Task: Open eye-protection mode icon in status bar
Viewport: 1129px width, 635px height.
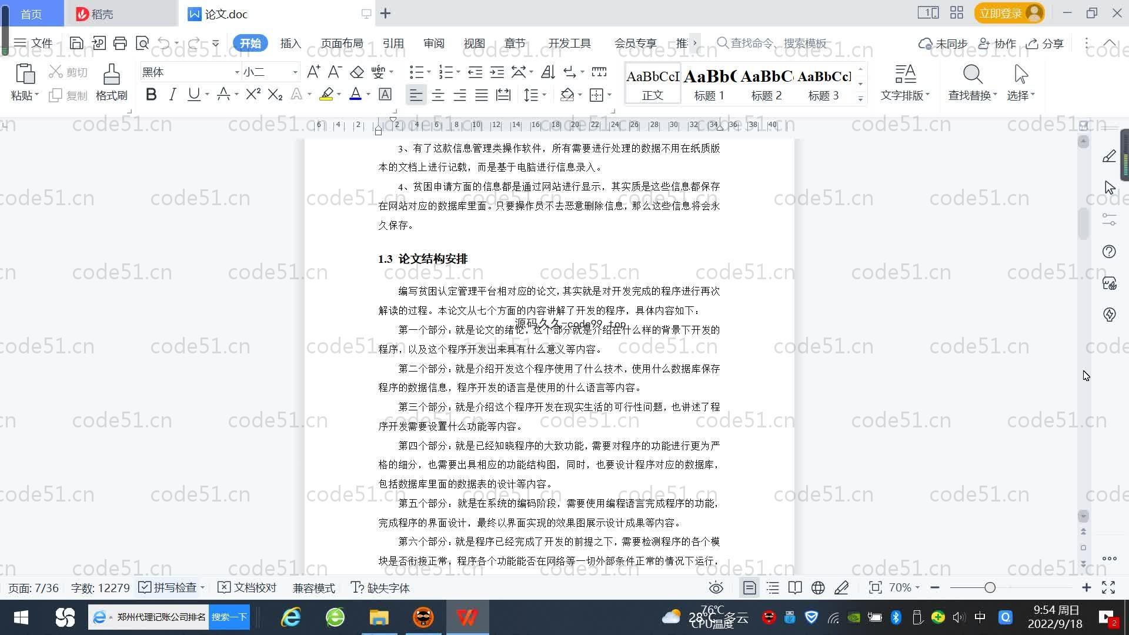Action: (x=716, y=587)
